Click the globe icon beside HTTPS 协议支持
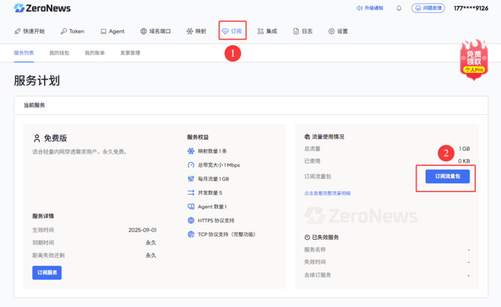 tap(191, 220)
